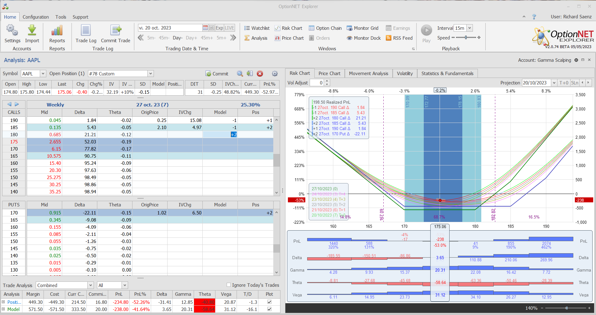Open the RSS Feed window
Screen dimensions: 596x315
pyautogui.click(x=399, y=38)
